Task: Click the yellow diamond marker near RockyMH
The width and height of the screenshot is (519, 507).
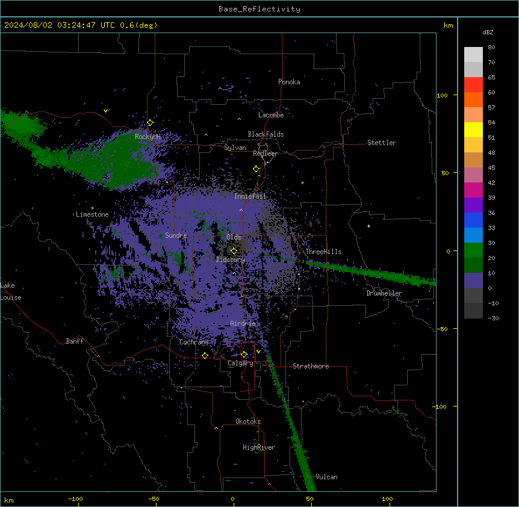Action: [150, 123]
